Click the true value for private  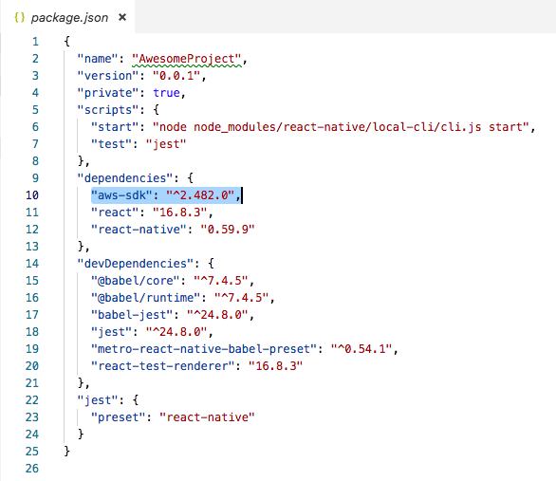point(166,93)
